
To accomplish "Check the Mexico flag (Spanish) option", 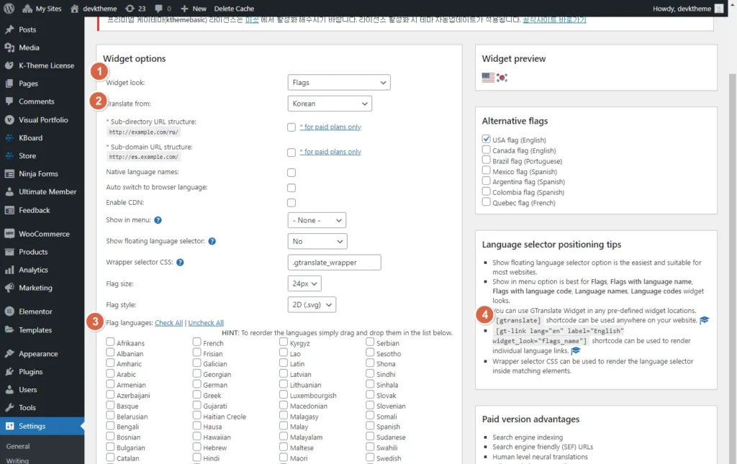I will coord(486,170).
